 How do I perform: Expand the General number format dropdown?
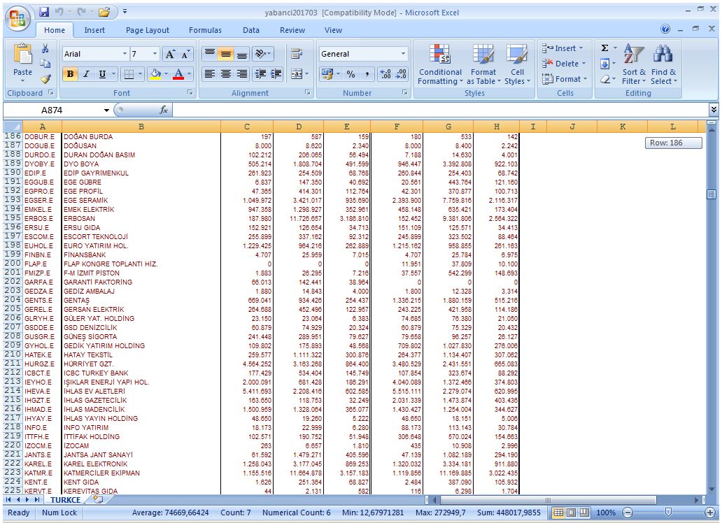(404, 54)
